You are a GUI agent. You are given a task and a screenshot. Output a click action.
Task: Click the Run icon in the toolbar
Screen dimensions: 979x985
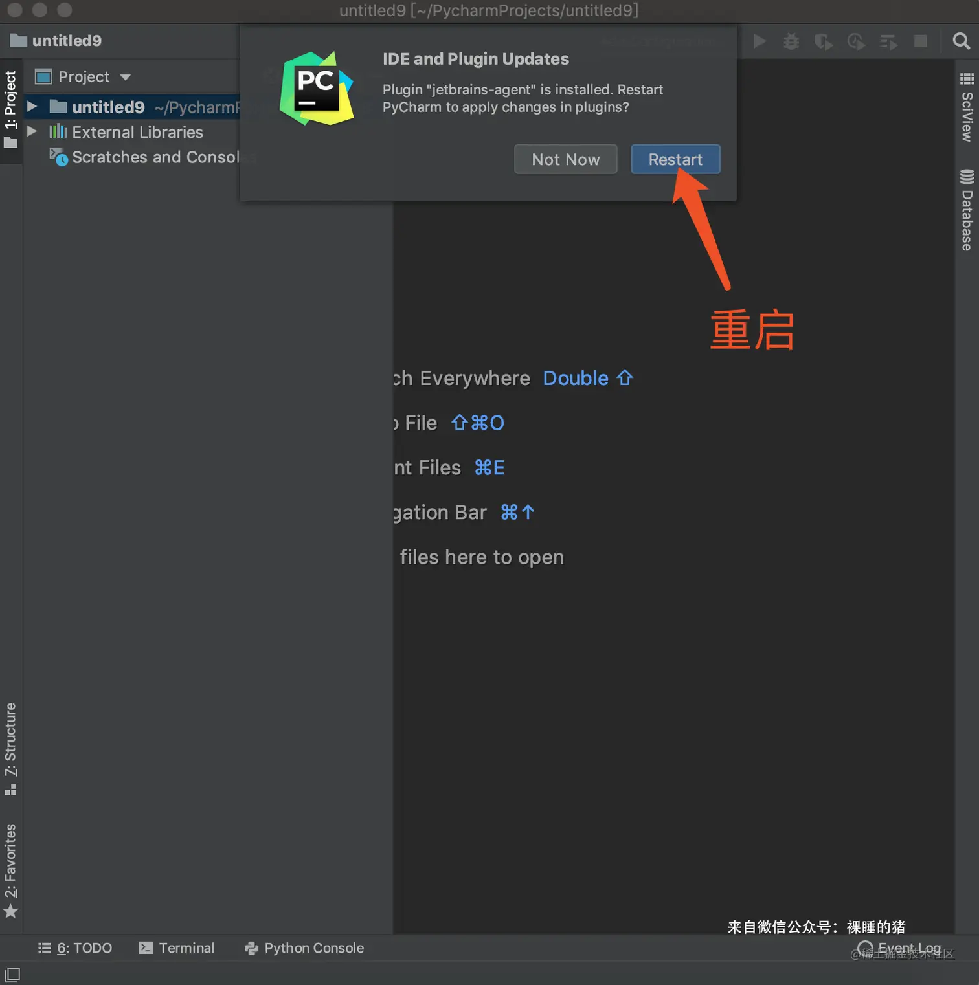click(760, 41)
